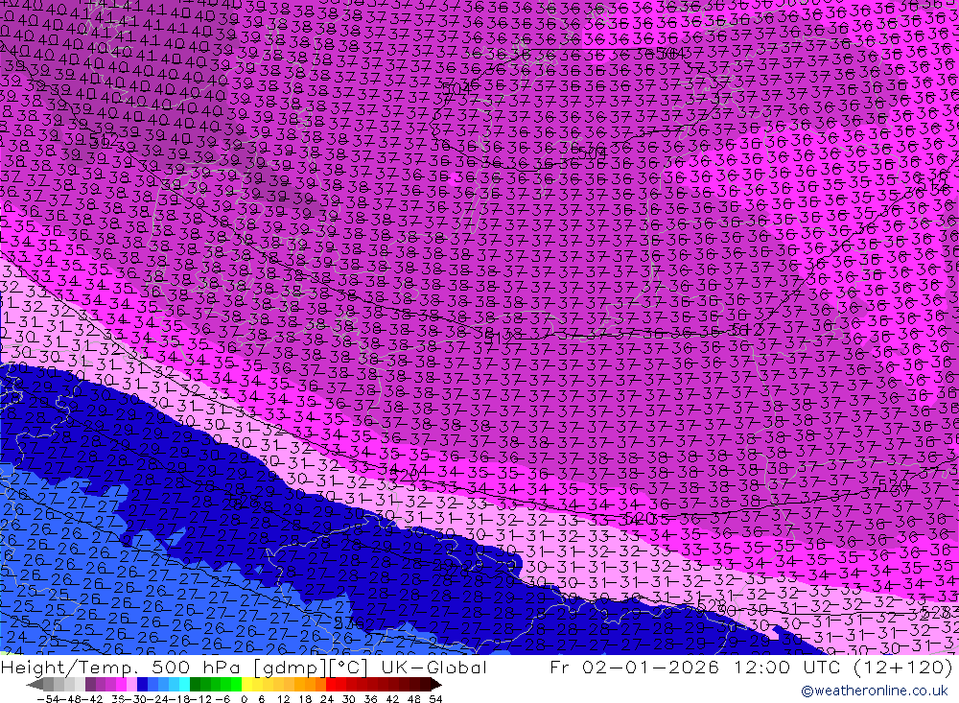The height and width of the screenshot is (703, 959).
Task: Click the UK-Global model label
Action: [x=433, y=667]
